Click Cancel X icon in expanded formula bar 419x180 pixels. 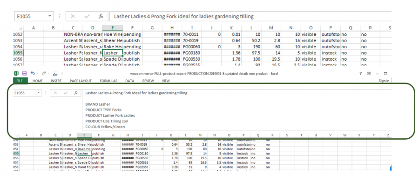coord(55,93)
